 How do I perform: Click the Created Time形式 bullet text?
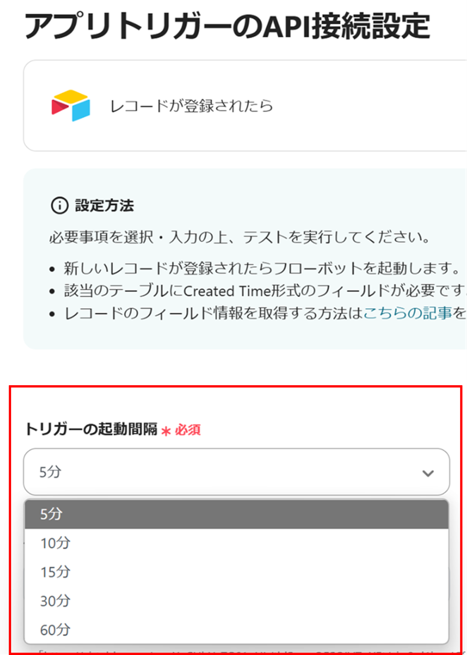click(x=262, y=291)
